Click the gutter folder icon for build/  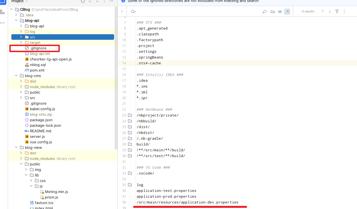point(130,144)
